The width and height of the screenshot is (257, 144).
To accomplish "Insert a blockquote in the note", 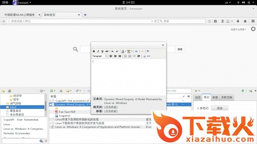I will [x=136, y=51].
